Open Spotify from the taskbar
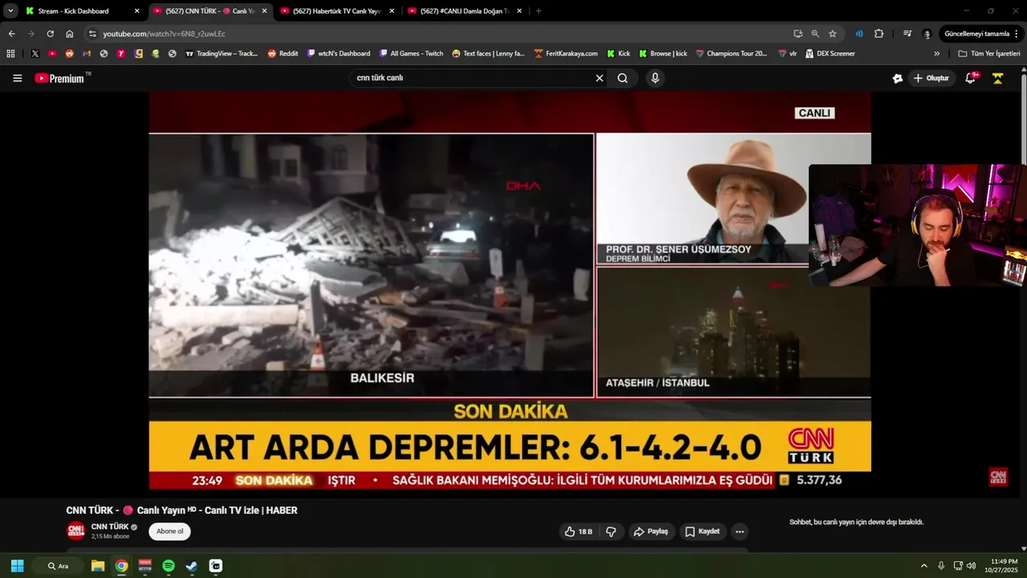This screenshot has width=1027, height=578. (x=168, y=566)
